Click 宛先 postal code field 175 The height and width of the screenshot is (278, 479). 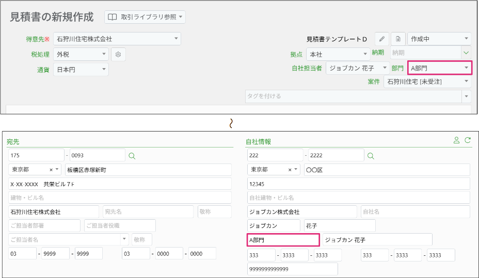[36, 155]
